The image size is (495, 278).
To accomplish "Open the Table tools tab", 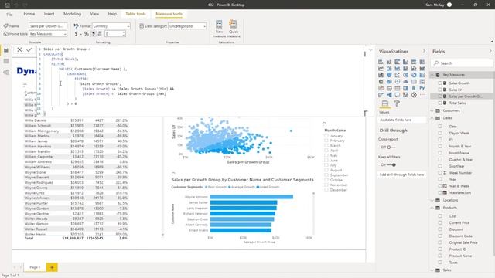I will pos(136,14).
